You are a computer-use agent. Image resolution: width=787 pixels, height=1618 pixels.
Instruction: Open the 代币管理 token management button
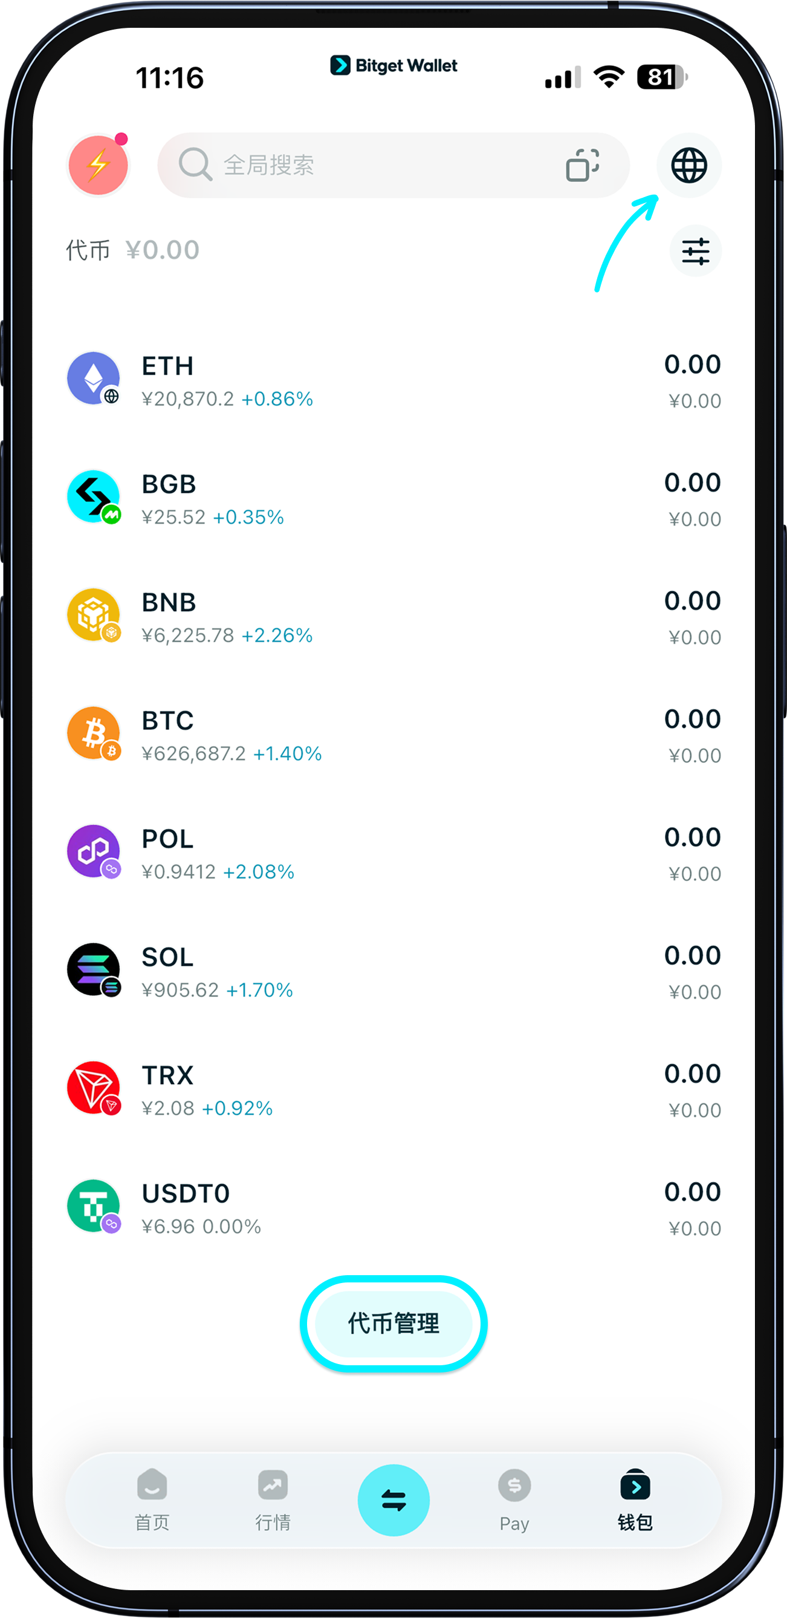tap(393, 1324)
